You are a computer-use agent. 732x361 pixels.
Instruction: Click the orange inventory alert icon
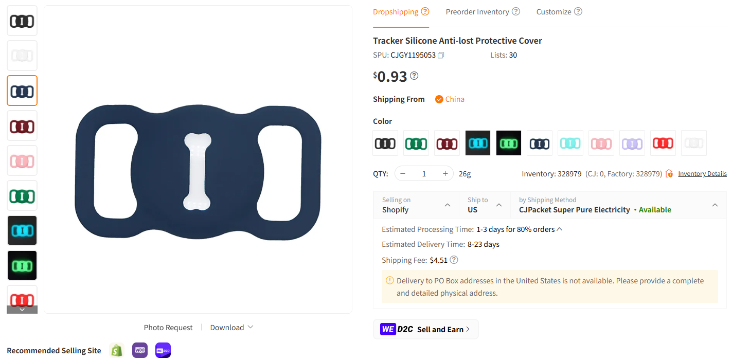pos(669,173)
